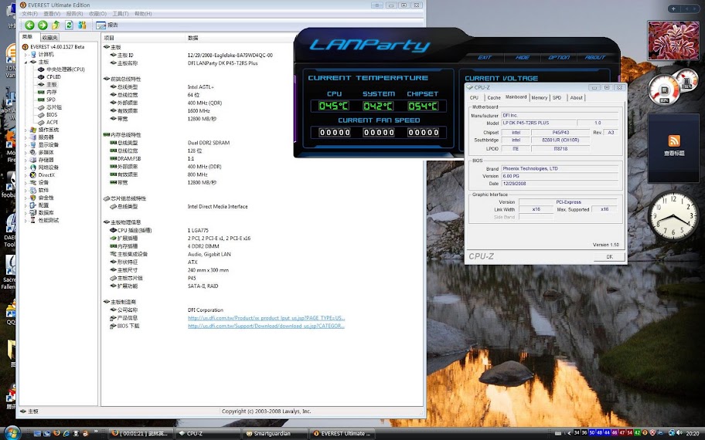The height and width of the screenshot is (440, 705).
Task: Select the 芯片组 chipset tree item
Action: coord(50,107)
